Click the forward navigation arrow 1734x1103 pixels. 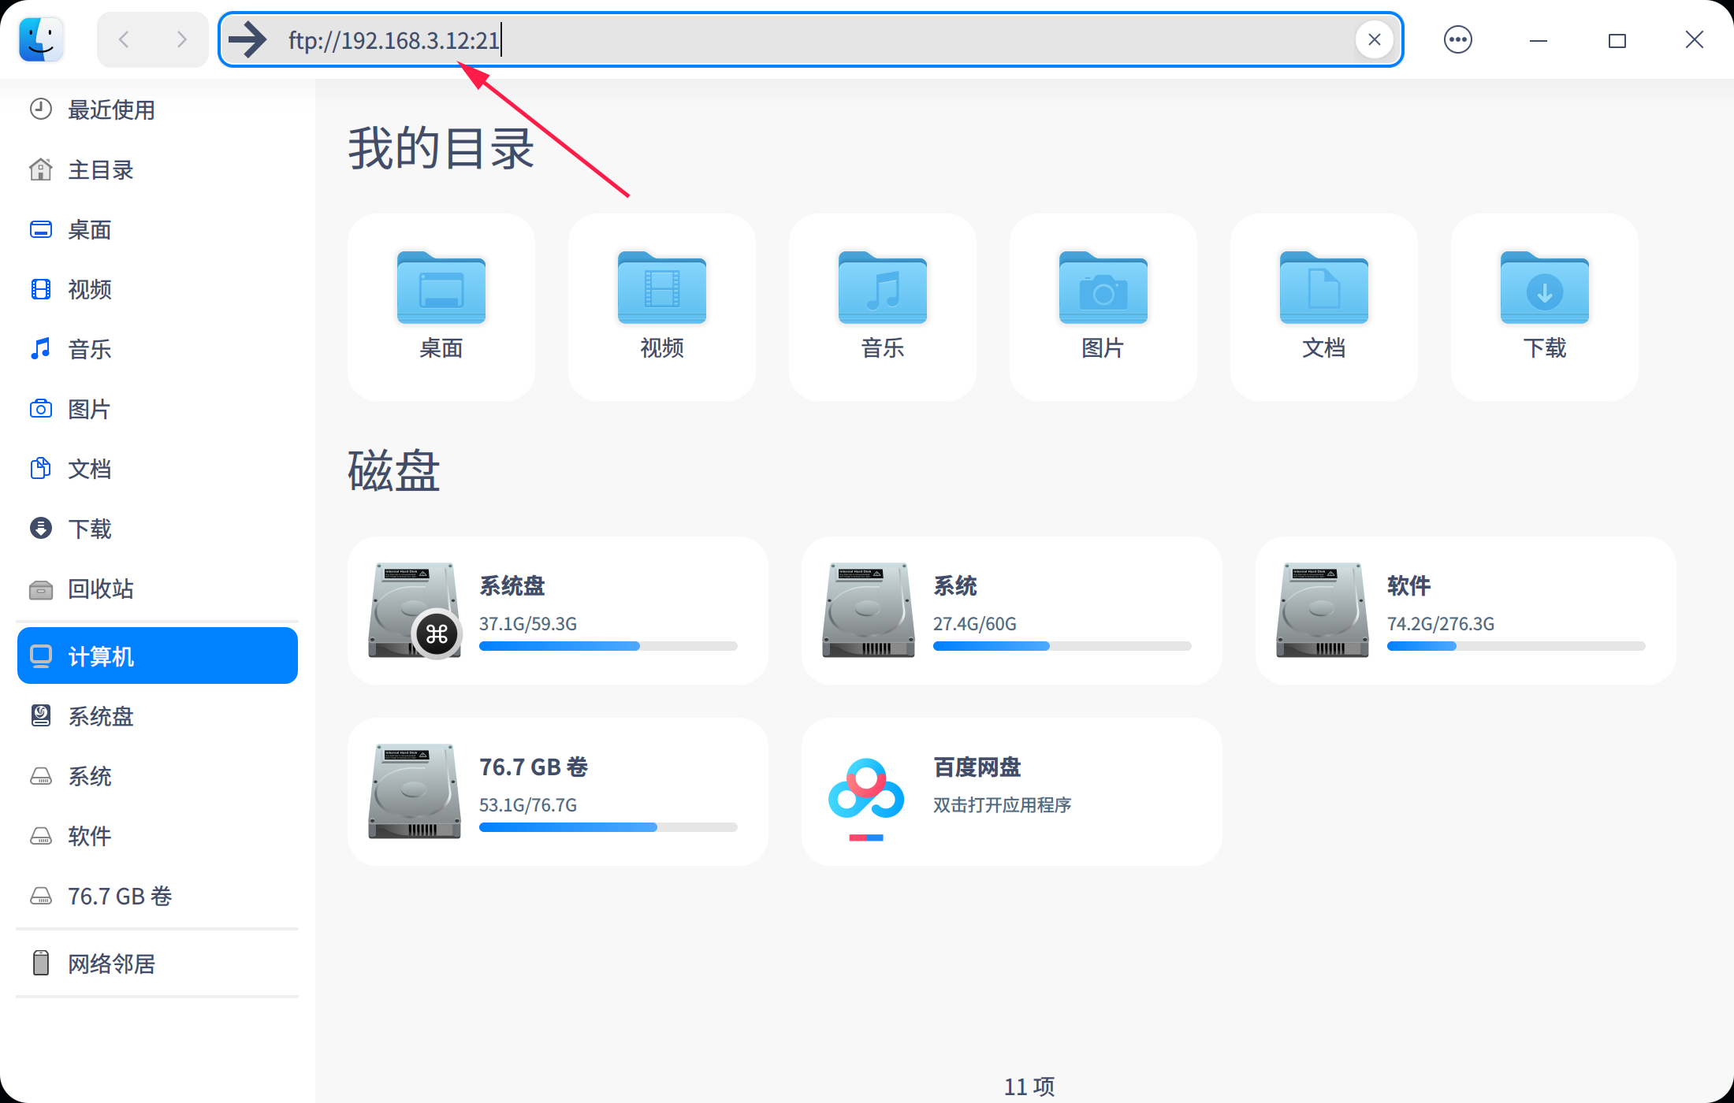coord(182,39)
